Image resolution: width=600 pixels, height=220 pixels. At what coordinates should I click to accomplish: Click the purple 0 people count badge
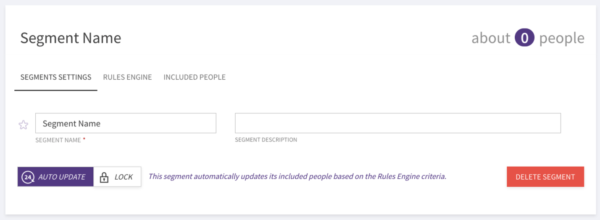click(x=525, y=38)
